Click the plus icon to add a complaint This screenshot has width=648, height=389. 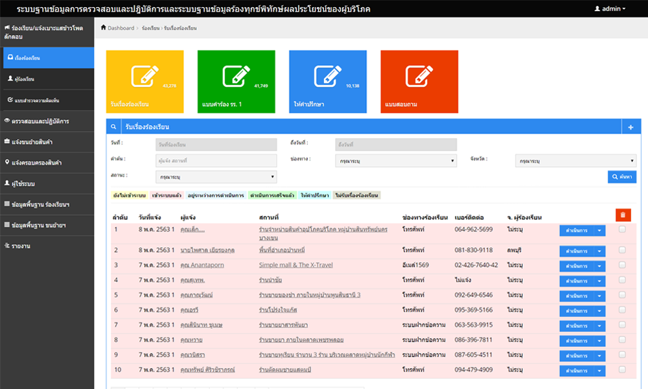pyautogui.click(x=631, y=127)
